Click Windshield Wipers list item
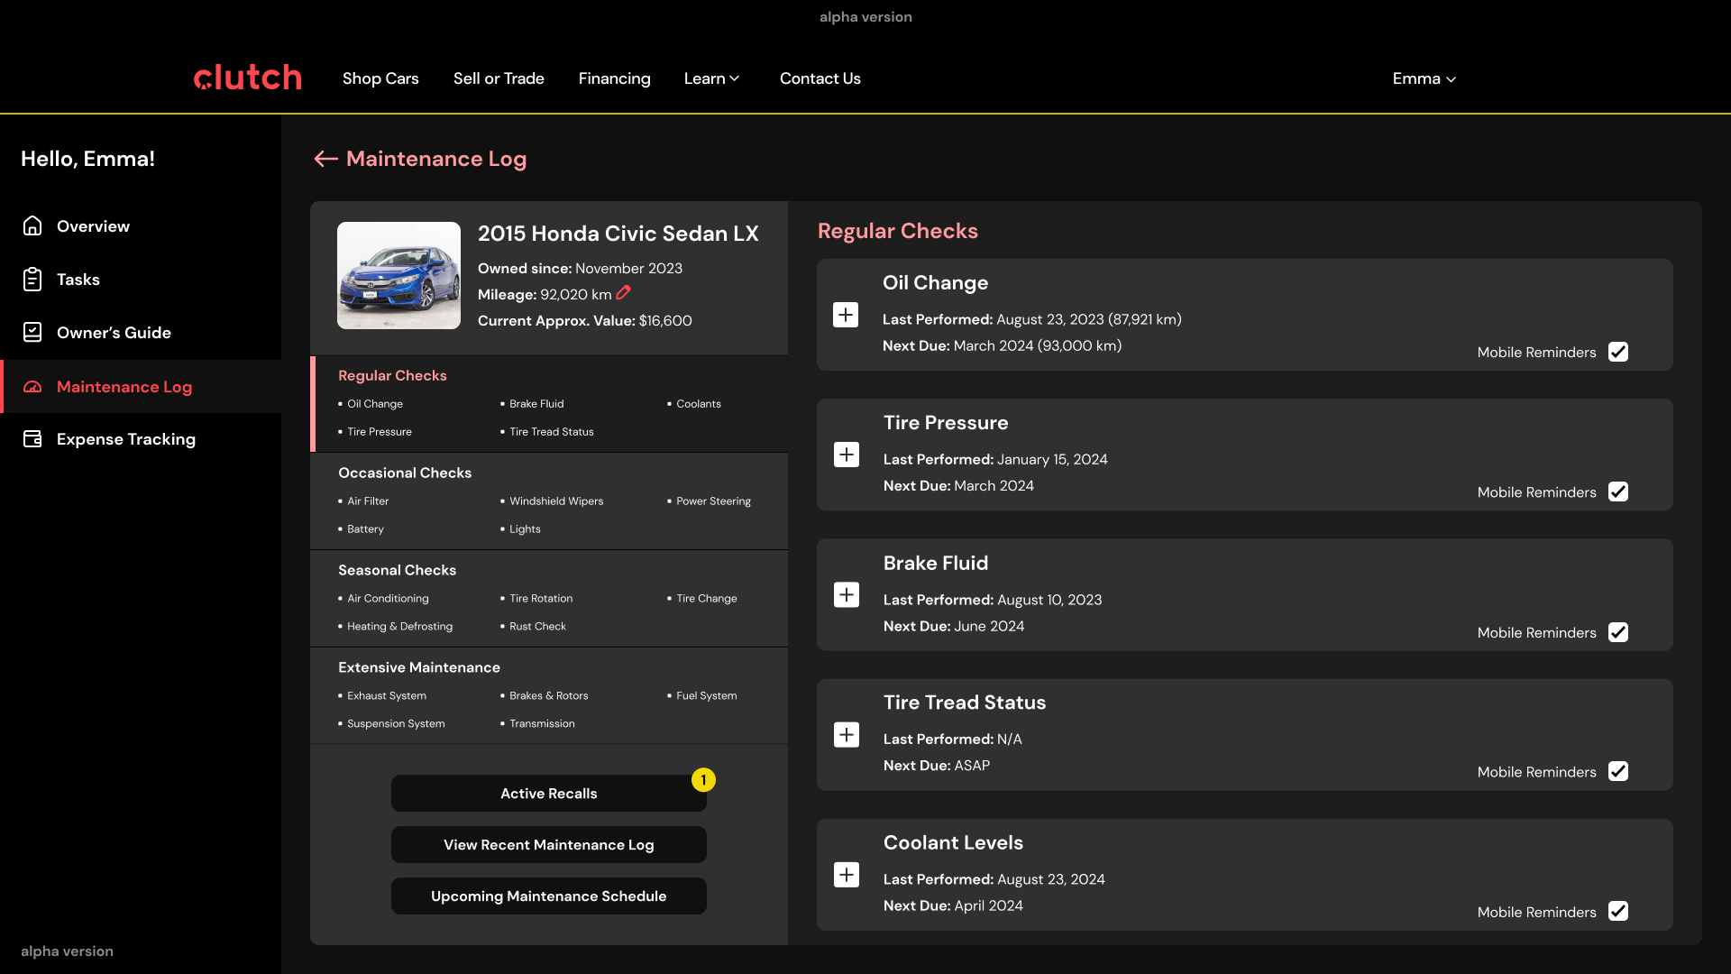1731x974 pixels. (x=556, y=501)
